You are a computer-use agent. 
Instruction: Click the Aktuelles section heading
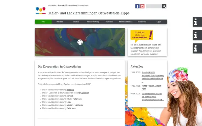tap(137, 67)
